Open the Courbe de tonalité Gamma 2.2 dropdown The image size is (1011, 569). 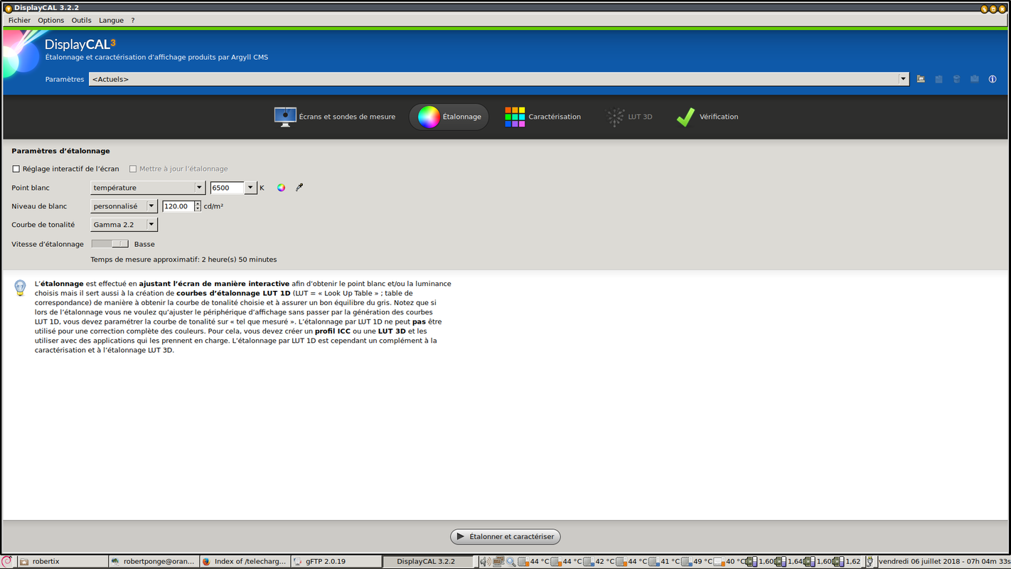[x=124, y=225]
